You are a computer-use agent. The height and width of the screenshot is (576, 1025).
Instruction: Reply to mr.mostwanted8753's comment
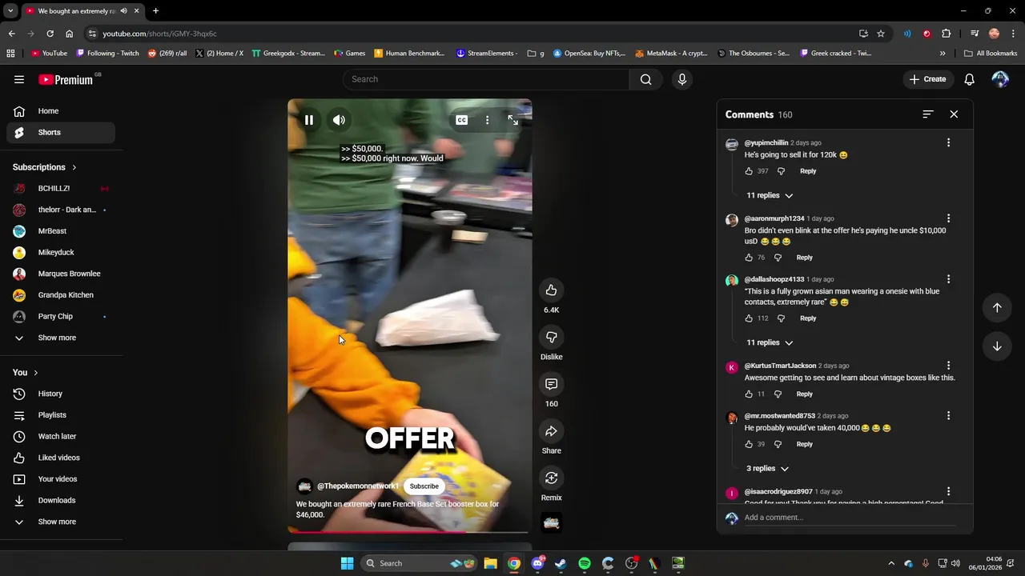(x=804, y=444)
